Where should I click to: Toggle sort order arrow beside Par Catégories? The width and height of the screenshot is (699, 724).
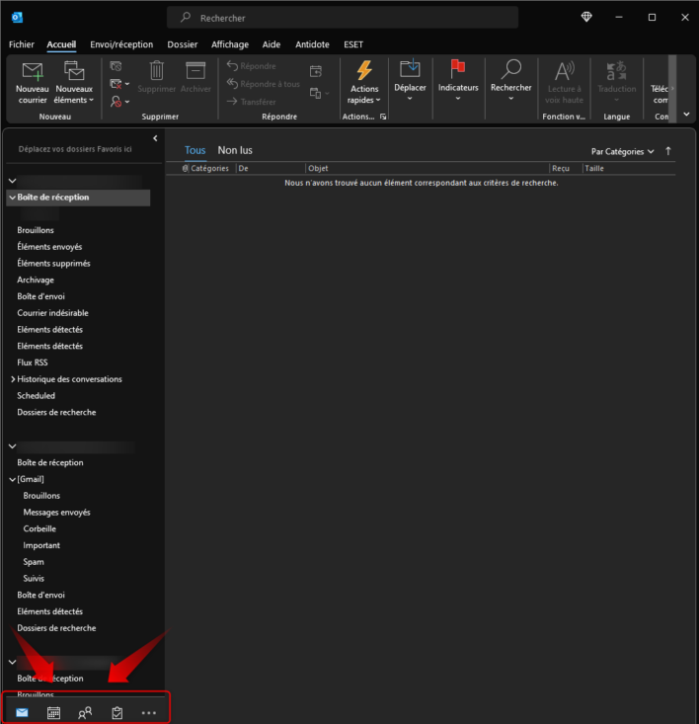point(668,151)
